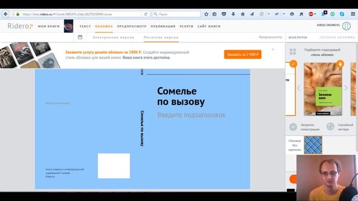This screenshot has width=358, height=201.
Task: Open the bookmarks library icon
Action: (x=214, y=14)
